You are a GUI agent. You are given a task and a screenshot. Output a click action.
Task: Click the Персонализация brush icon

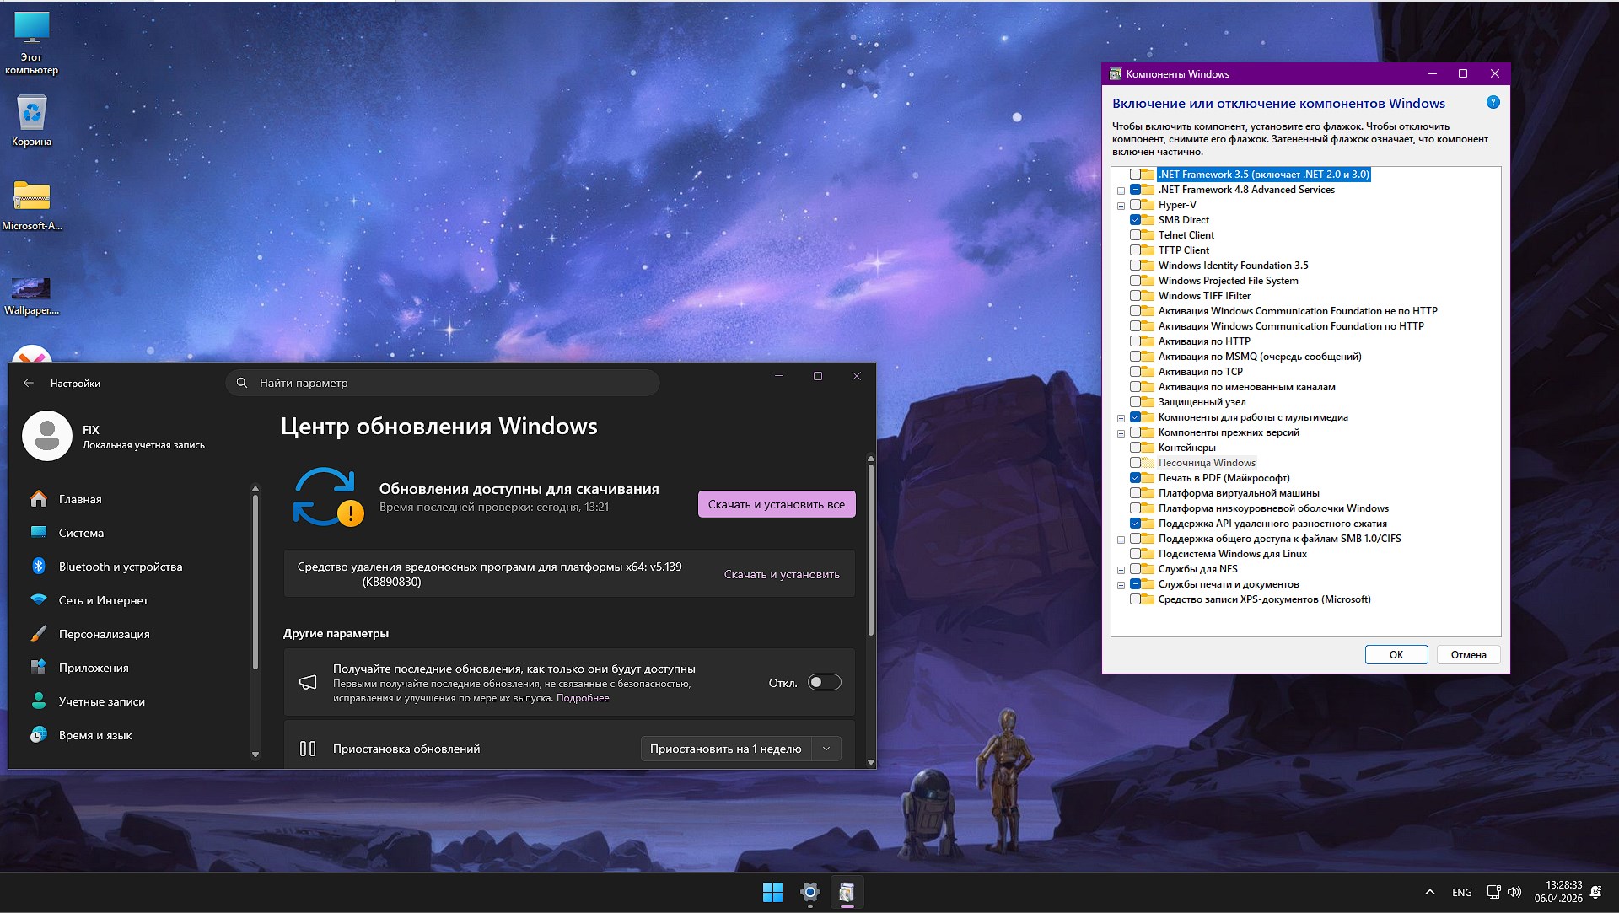coord(39,633)
